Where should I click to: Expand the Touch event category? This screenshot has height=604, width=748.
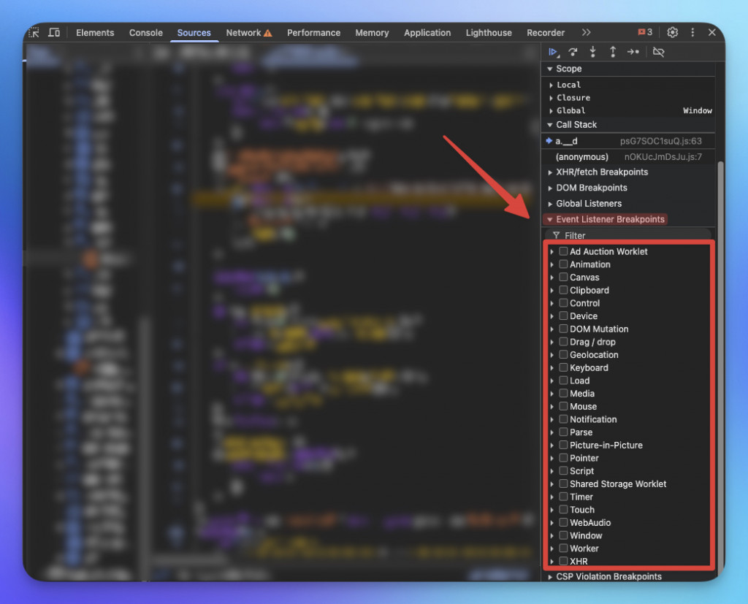[x=552, y=510]
